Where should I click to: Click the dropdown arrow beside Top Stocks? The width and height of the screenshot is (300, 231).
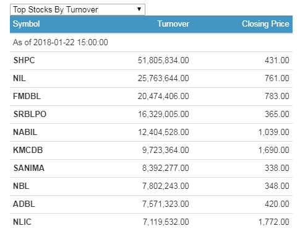[139, 9]
